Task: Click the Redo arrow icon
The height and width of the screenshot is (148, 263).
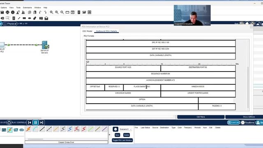Action: pos(45,12)
